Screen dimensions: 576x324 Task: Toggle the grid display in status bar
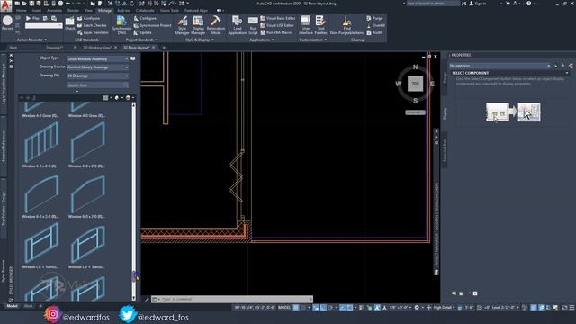click(x=296, y=308)
